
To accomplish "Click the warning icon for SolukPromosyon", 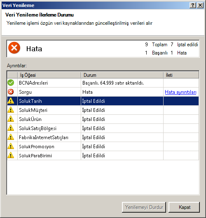I will (x=11, y=146).
